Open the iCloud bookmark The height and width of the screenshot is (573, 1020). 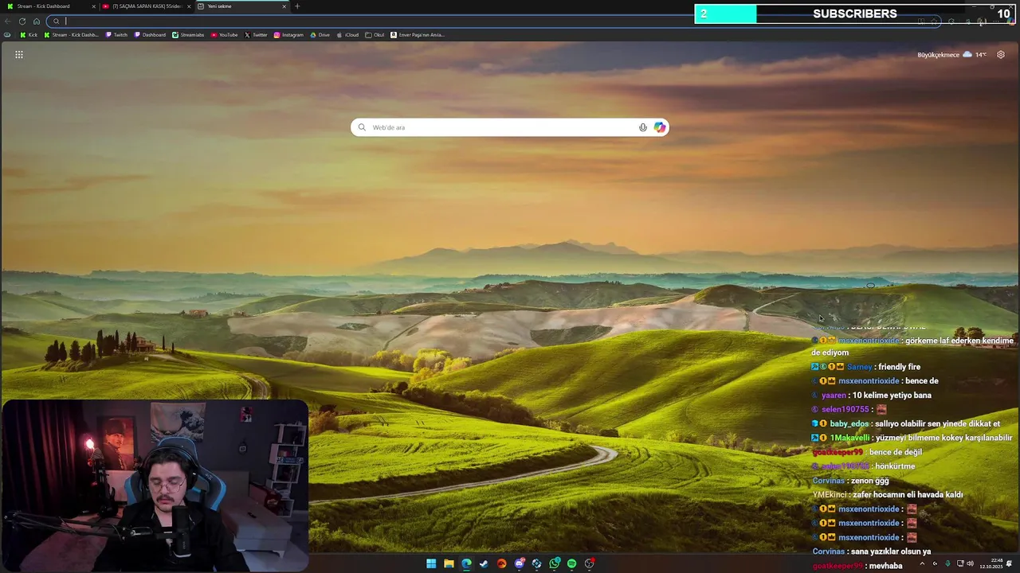click(x=347, y=35)
